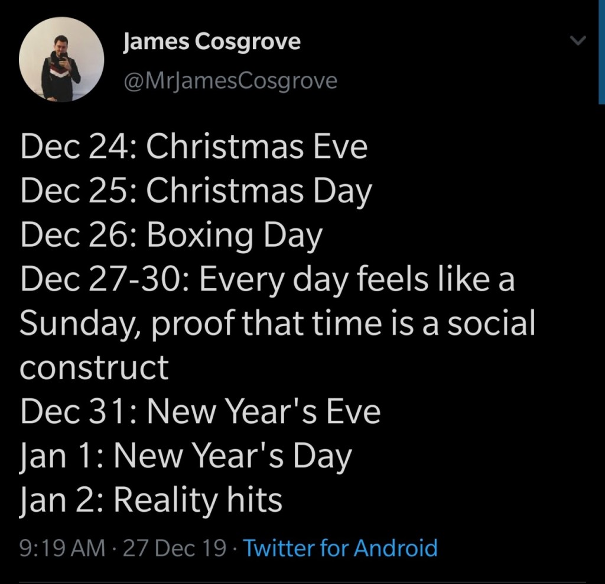Image resolution: width=605 pixels, height=584 pixels.
Task: Click the 'Dec 27-30:' label
Action: (104, 279)
